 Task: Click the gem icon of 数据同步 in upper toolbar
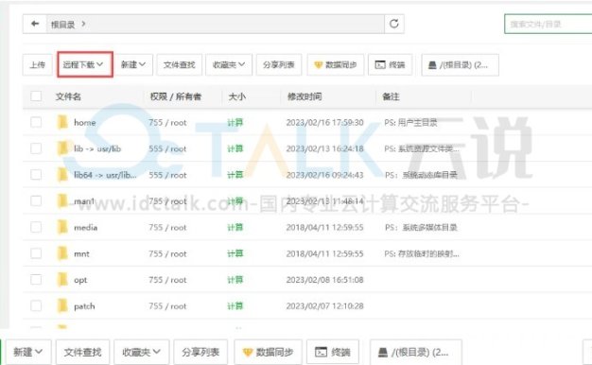318,65
